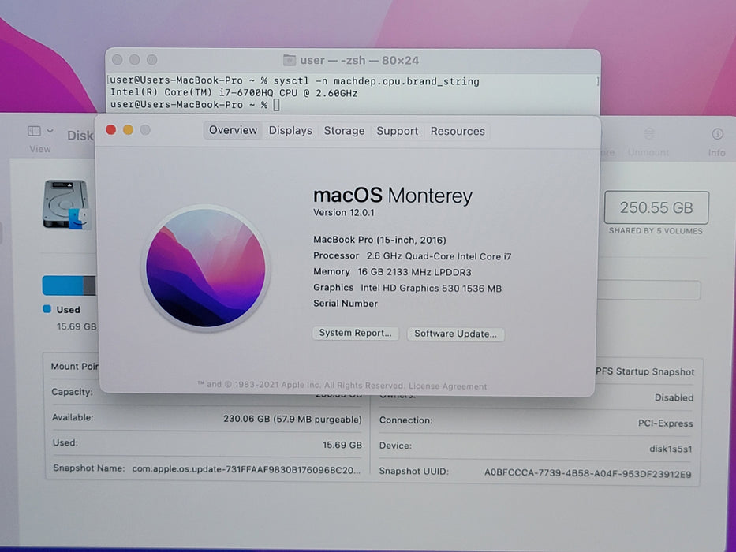Viewport: 736px width, 552px height.
Task: Click the Disabled owners value
Action: (x=674, y=397)
